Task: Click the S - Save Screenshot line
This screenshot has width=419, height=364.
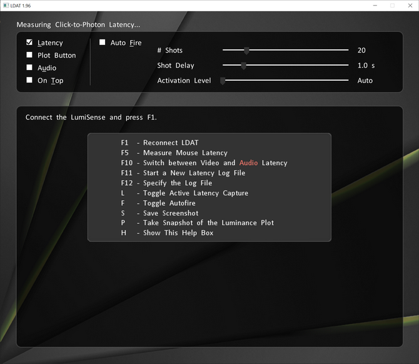Action: point(159,213)
